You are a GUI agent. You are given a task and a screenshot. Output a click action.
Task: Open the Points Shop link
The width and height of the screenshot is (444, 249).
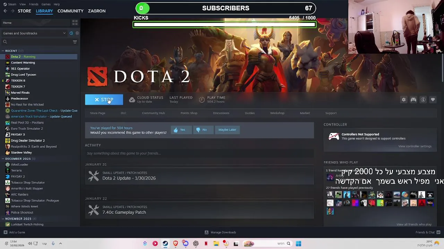[189, 113]
